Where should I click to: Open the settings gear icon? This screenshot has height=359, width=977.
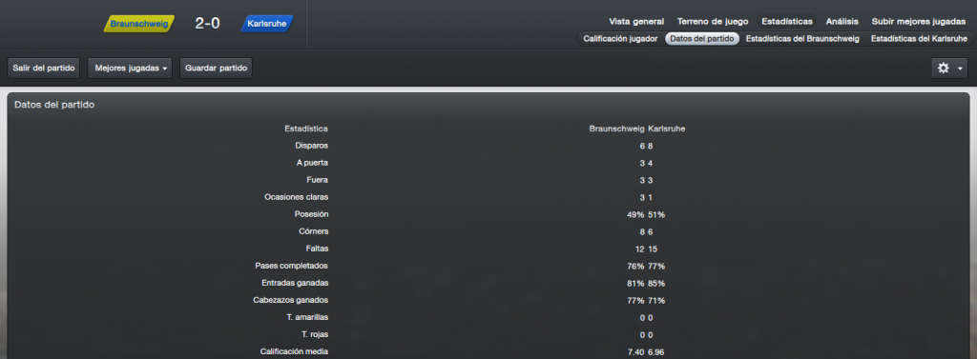point(944,68)
